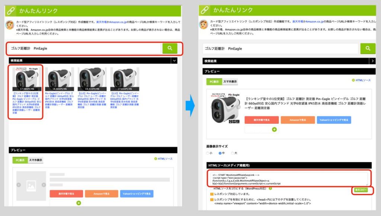Screen dimensions: 381x216
Task: Click the green magnifier search button in right panel
Action: pyautogui.click(x=368, y=49)
